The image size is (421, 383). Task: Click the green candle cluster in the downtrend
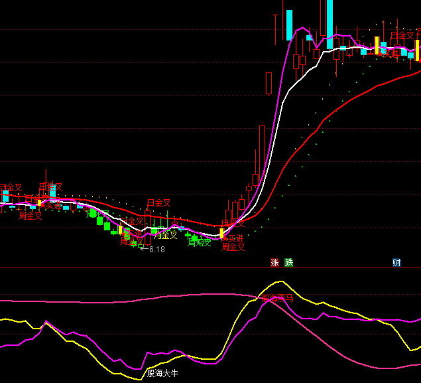(x=106, y=224)
